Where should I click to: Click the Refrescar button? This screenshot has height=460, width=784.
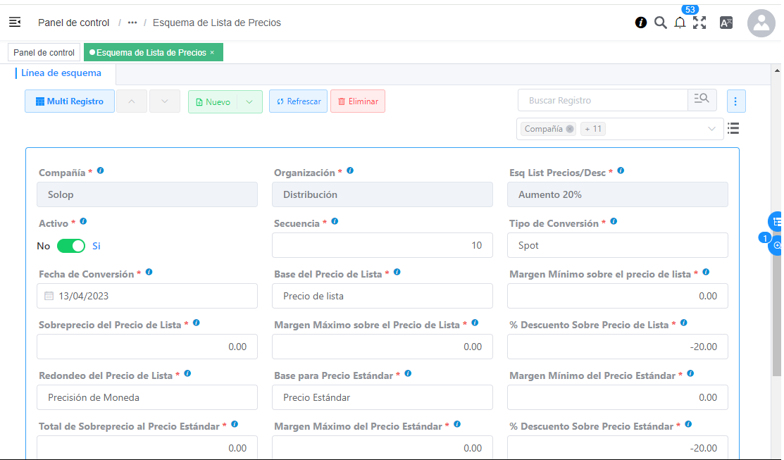pos(299,101)
